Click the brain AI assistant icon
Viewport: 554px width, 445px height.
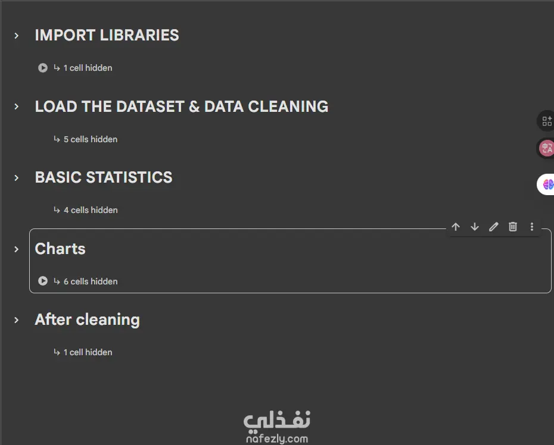pos(547,184)
